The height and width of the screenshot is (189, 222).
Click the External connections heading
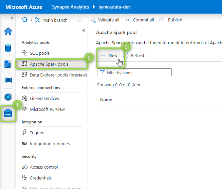point(41,88)
